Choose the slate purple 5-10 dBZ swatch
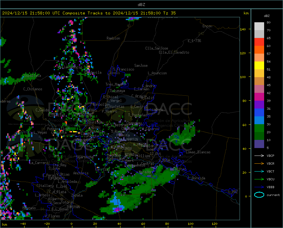Image resolution: width=283 pixels, height=228 pixels. 259,144
